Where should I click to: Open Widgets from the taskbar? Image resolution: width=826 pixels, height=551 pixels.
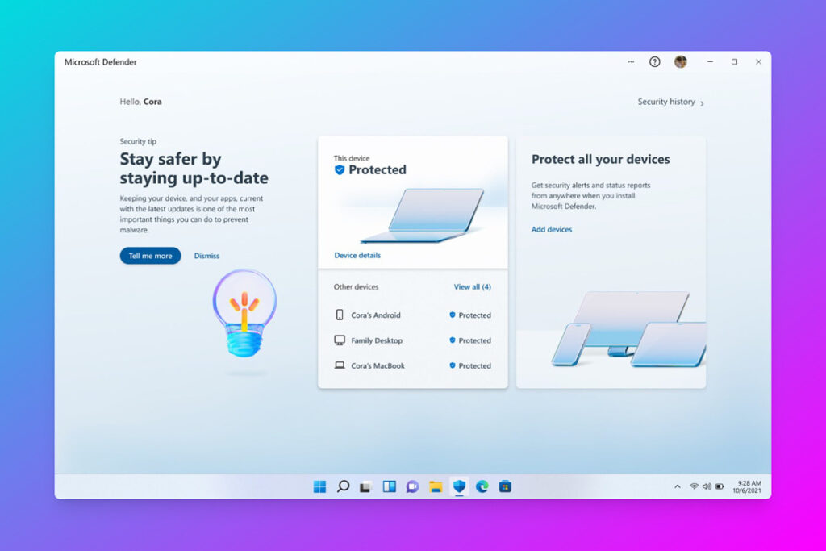click(390, 486)
